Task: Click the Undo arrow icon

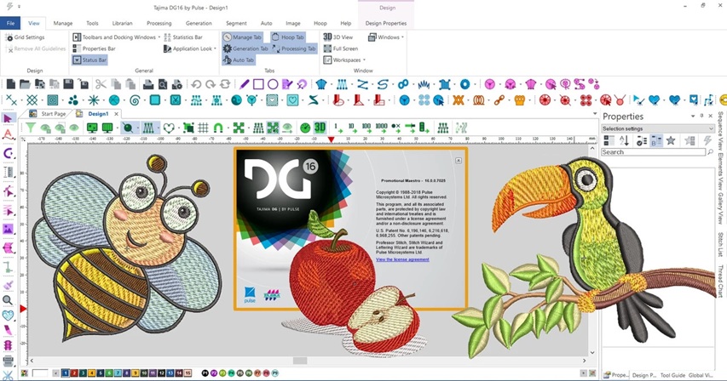Action: coord(196,84)
